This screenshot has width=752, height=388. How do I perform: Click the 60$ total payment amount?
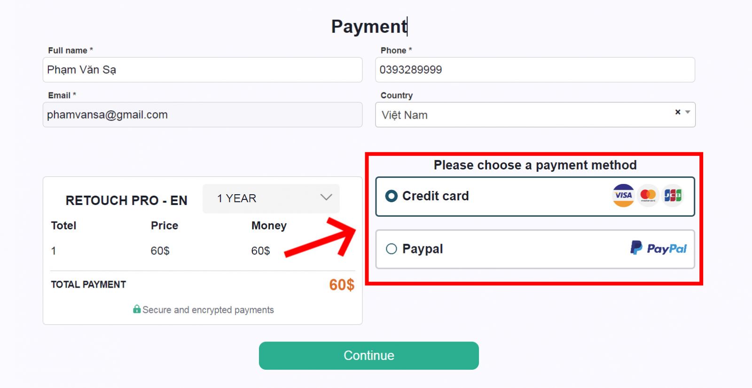pyautogui.click(x=342, y=285)
